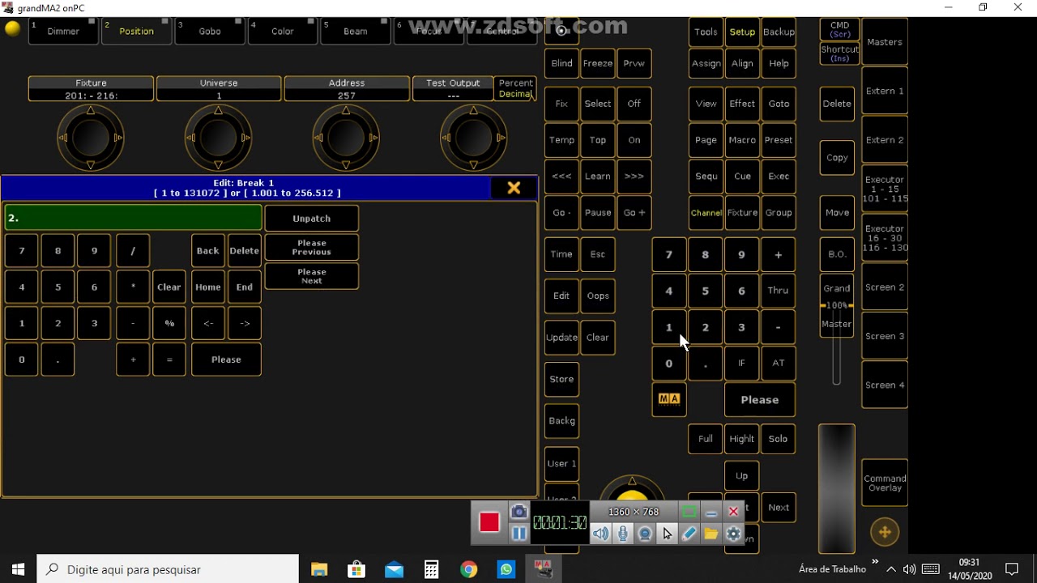
Task: Select the Position preset type tab
Action: pos(135,31)
